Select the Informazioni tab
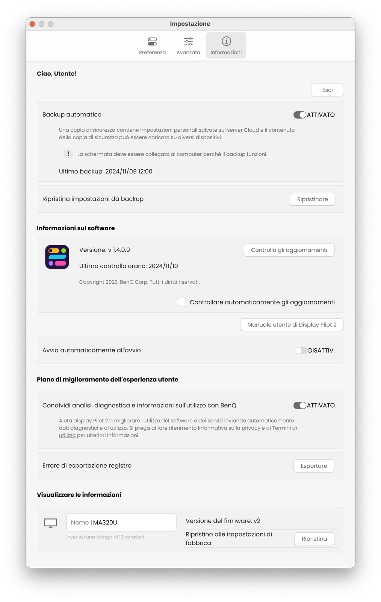 pos(226,46)
